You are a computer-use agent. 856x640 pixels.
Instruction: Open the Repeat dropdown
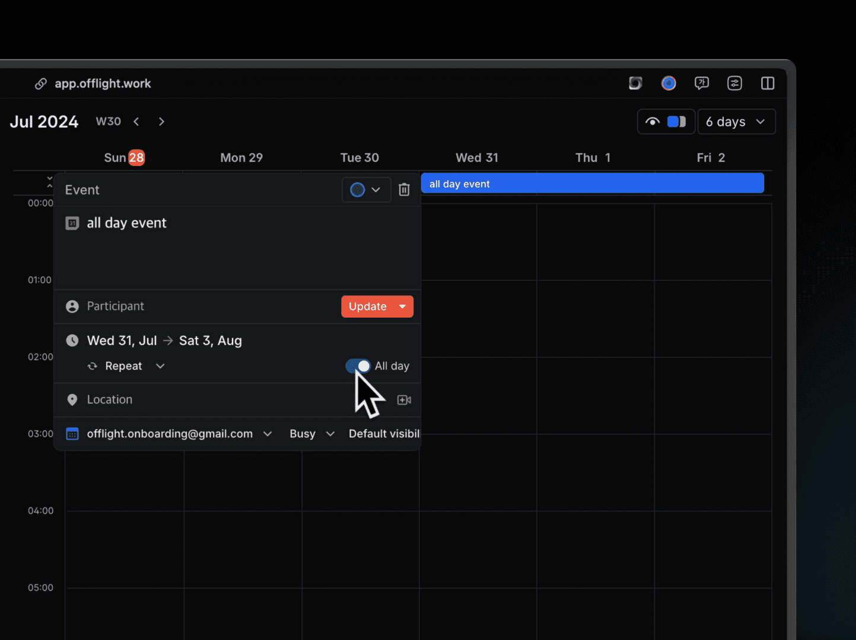pos(135,366)
